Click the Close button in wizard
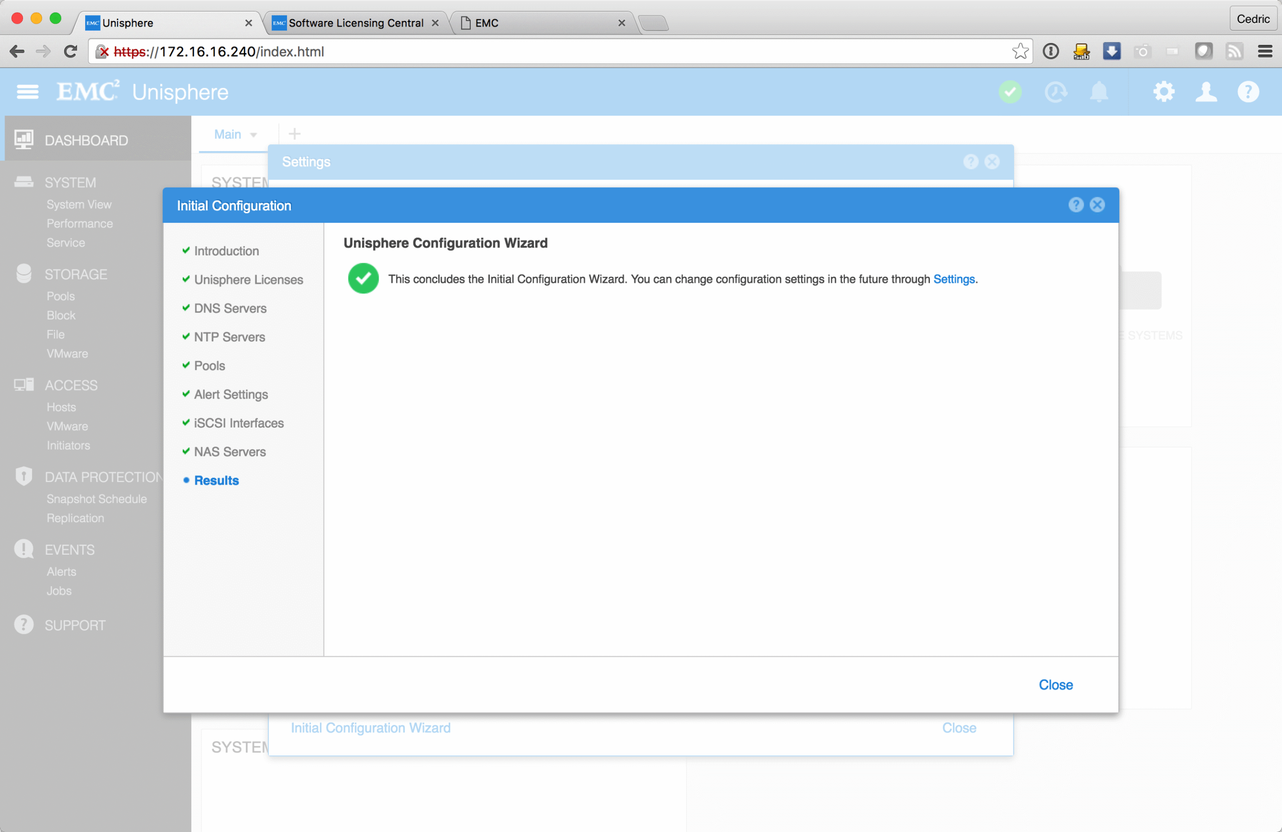This screenshot has height=832, width=1282. [x=1055, y=684]
